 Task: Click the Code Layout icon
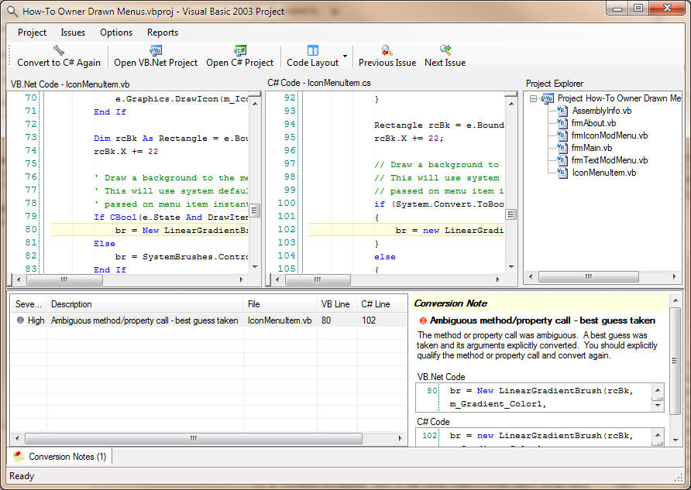pyautogui.click(x=313, y=50)
